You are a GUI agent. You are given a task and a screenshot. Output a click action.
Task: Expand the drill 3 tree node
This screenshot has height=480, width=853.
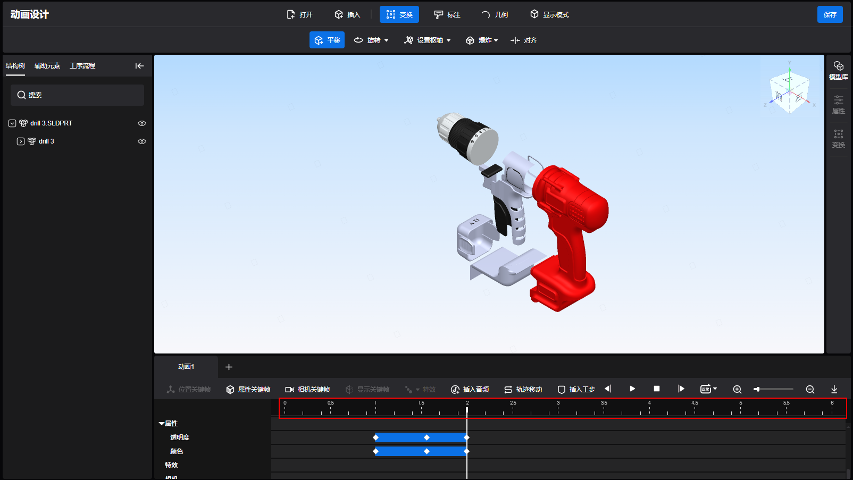click(21, 141)
